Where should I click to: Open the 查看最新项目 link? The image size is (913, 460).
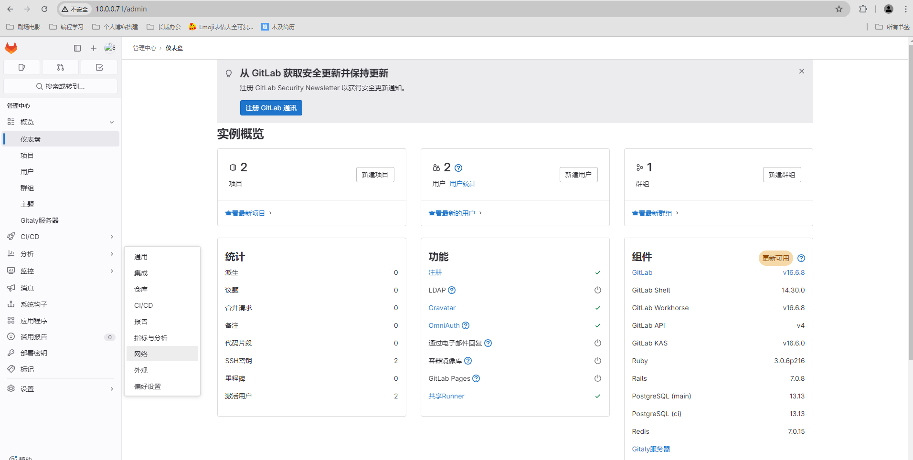click(x=245, y=213)
